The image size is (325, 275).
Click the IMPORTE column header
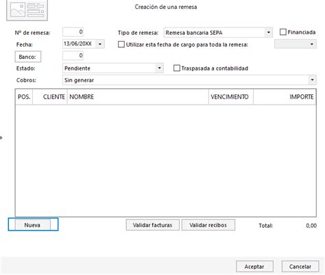(285, 97)
